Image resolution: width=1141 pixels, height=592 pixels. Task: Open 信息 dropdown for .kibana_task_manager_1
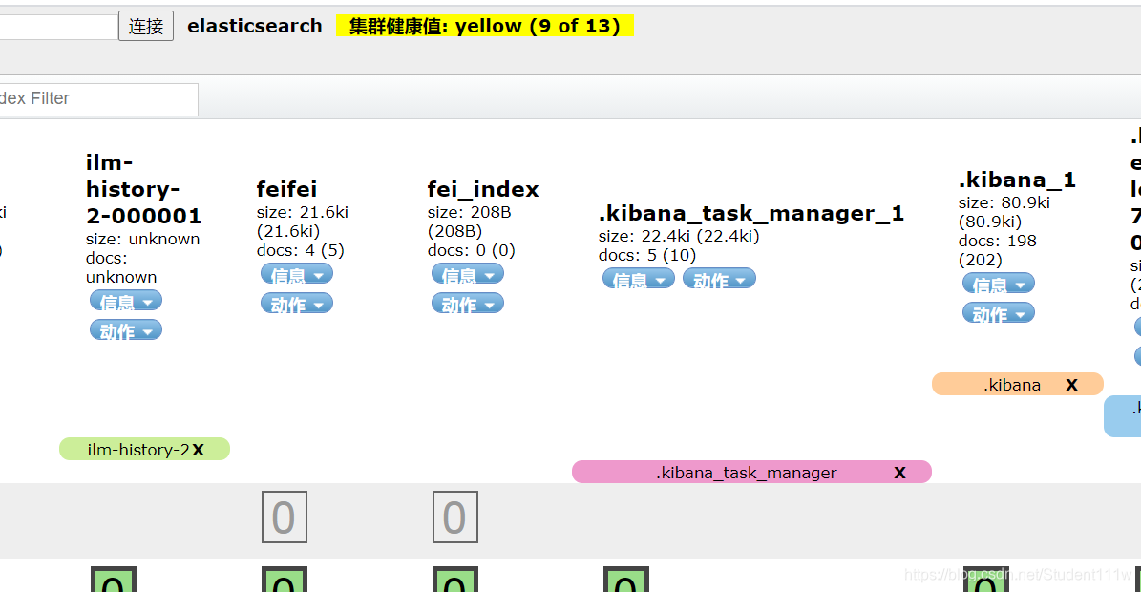(x=639, y=279)
